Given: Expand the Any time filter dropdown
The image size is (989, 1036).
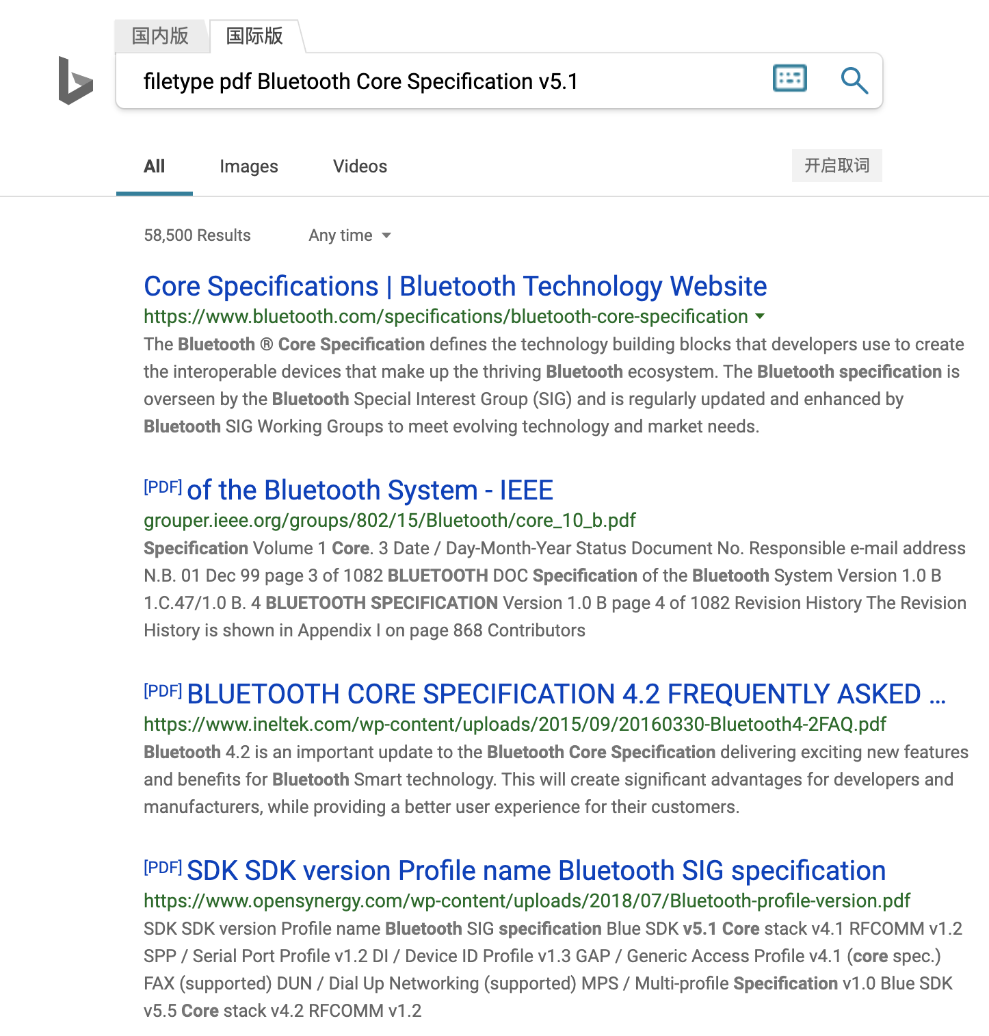Looking at the screenshot, I should (350, 235).
